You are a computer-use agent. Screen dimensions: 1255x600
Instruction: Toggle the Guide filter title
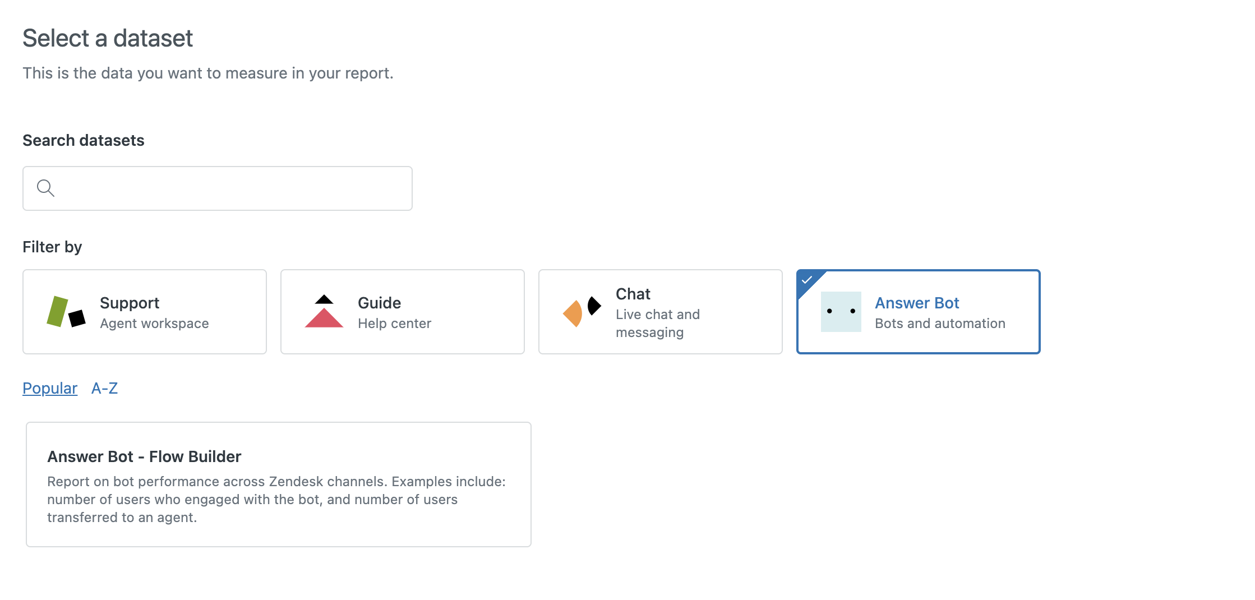coord(379,303)
